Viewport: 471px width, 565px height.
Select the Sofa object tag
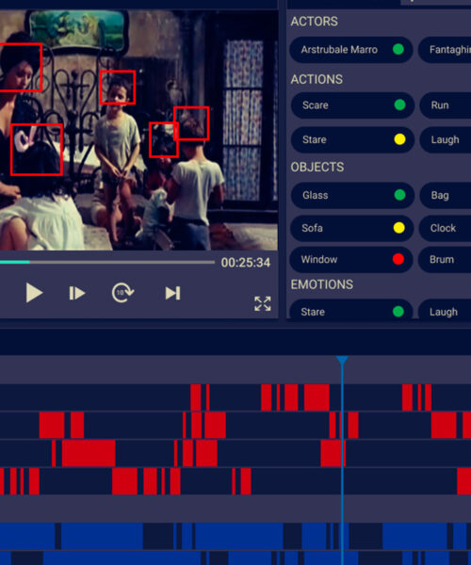tap(352, 228)
